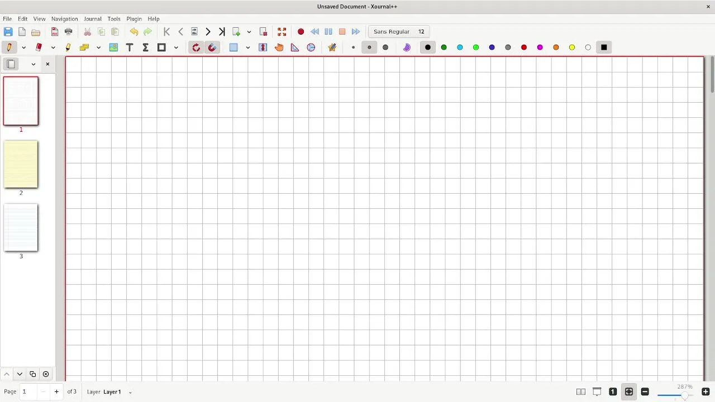Screen dimensions: 715x402
Task: Undo the last action
Action: [134, 32]
